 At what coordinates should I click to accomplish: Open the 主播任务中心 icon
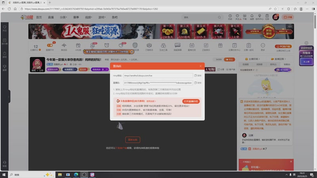pyautogui.click(x=234, y=47)
